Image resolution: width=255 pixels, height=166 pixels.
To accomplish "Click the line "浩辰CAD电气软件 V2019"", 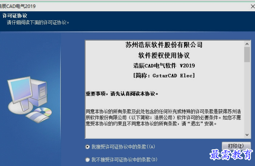I will click(x=164, y=66).
